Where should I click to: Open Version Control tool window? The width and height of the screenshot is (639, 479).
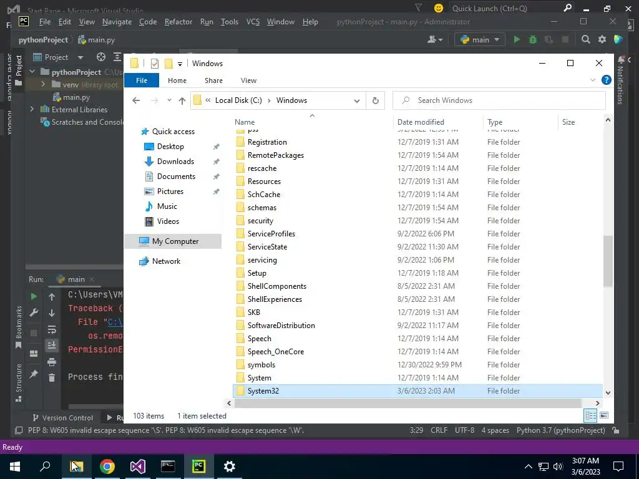pos(63,417)
